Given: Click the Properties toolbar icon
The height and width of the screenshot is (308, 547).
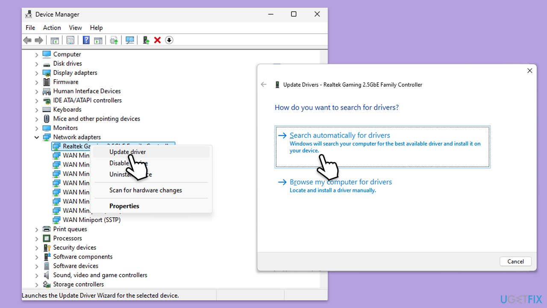Looking at the screenshot, I should tap(71, 40).
